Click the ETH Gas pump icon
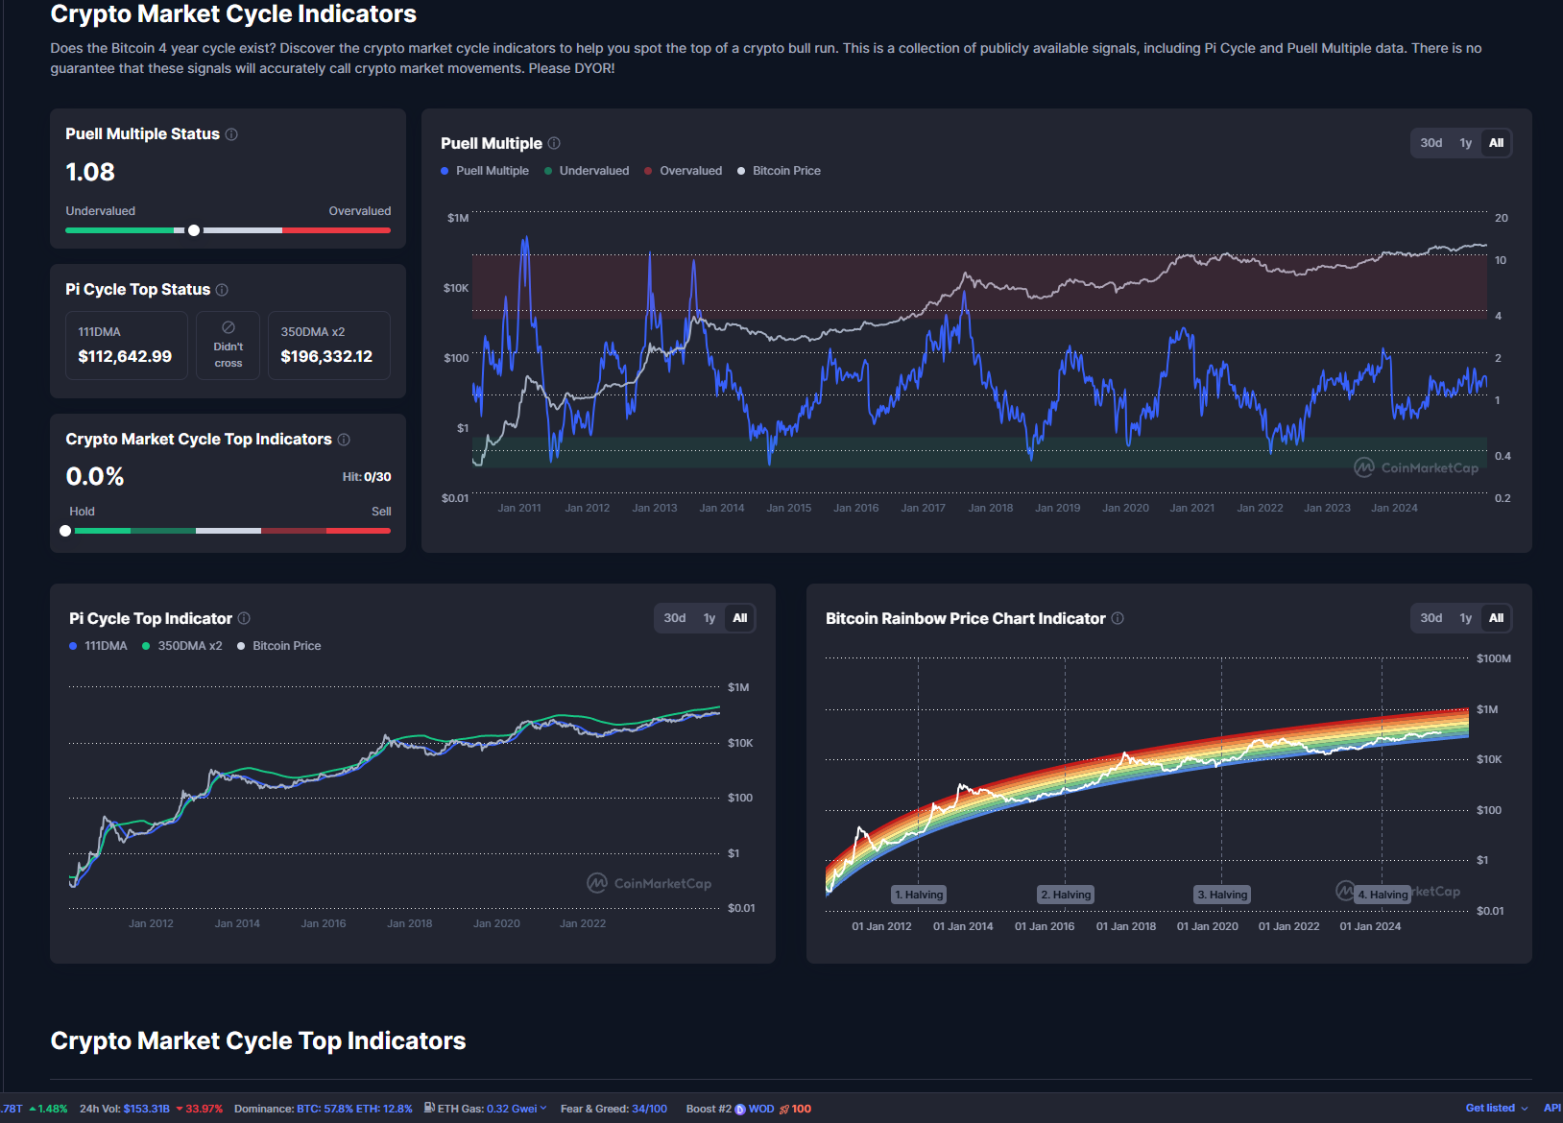Image resolution: width=1563 pixels, height=1123 pixels. coord(429,1108)
